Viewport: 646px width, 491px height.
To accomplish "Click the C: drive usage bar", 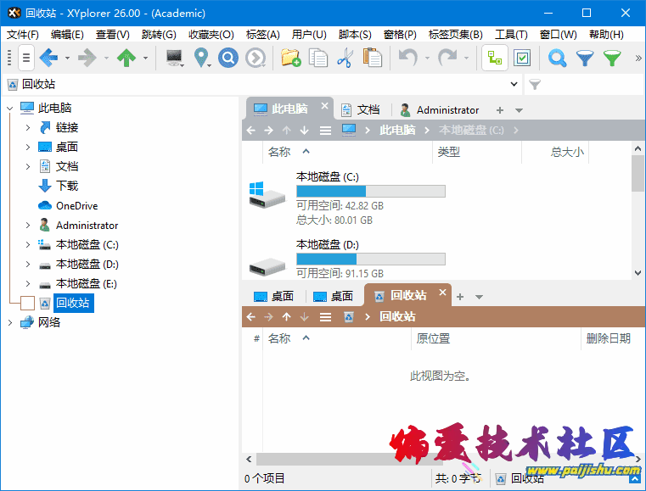I will pyautogui.click(x=371, y=191).
